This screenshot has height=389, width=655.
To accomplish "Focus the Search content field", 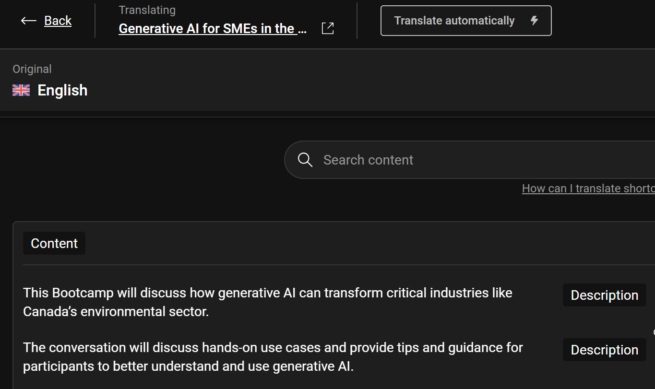I will click(x=470, y=160).
